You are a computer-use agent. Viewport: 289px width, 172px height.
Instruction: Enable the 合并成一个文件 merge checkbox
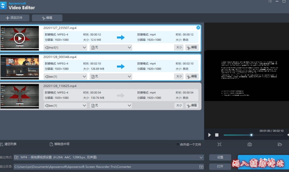pyautogui.click(x=178, y=144)
